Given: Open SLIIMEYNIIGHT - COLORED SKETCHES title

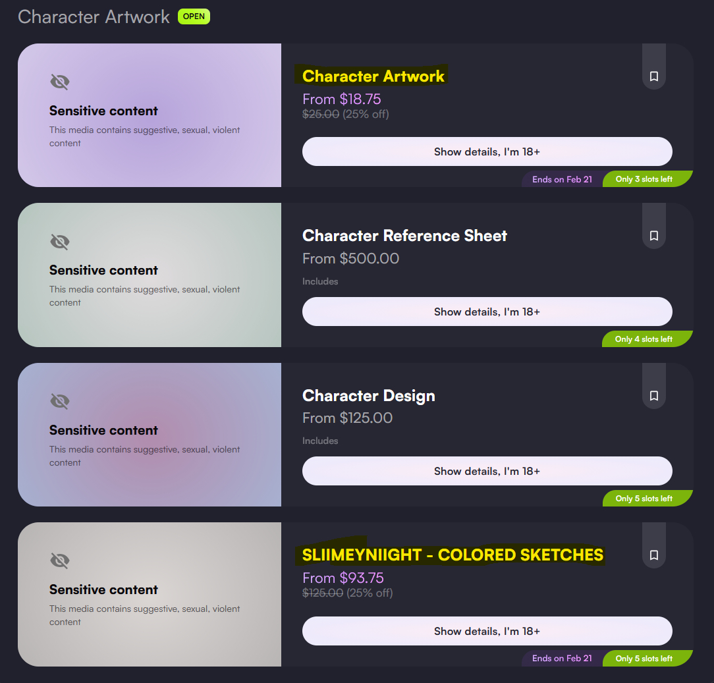Looking at the screenshot, I should pyautogui.click(x=453, y=555).
